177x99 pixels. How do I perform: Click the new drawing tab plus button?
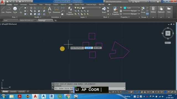55,20
